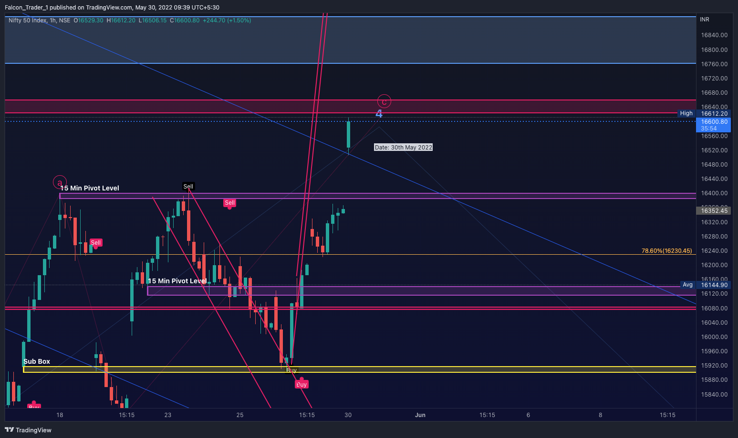Click the 16200.00 price axis tick
This screenshot has width=738, height=438.
click(714, 265)
